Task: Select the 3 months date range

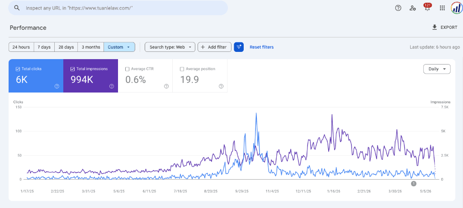Action: point(91,47)
